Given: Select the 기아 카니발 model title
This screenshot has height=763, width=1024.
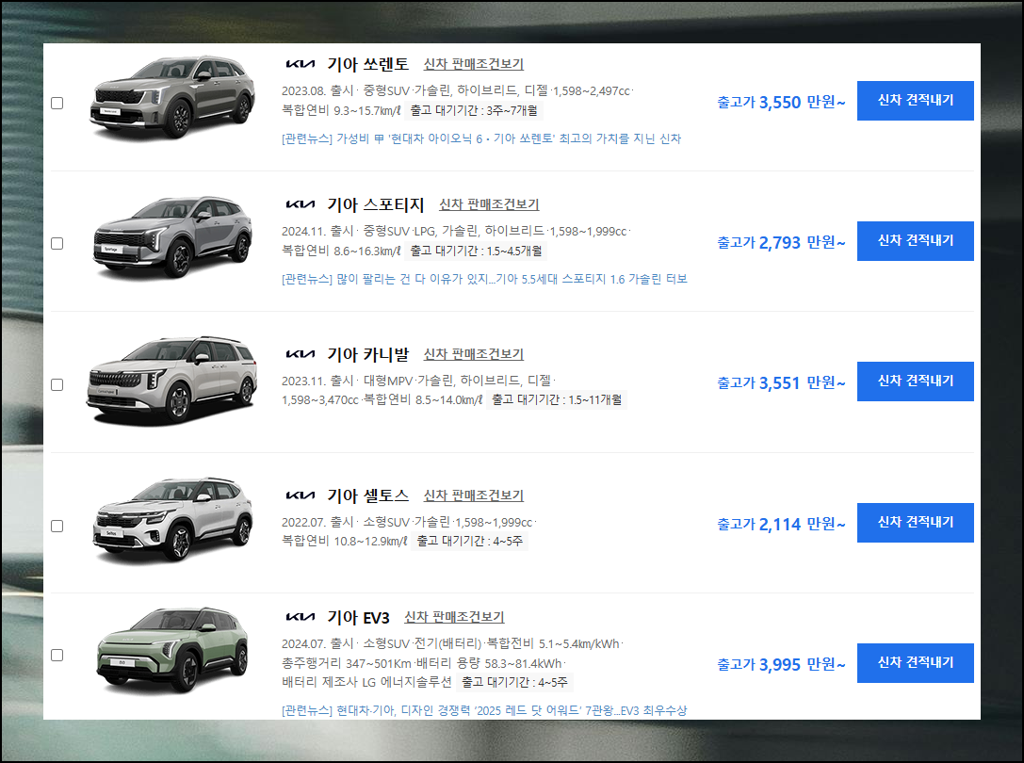Looking at the screenshot, I should pyautogui.click(x=367, y=354).
